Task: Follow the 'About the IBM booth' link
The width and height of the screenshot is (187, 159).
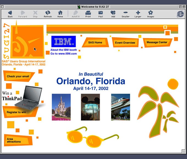Action: click(x=64, y=50)
